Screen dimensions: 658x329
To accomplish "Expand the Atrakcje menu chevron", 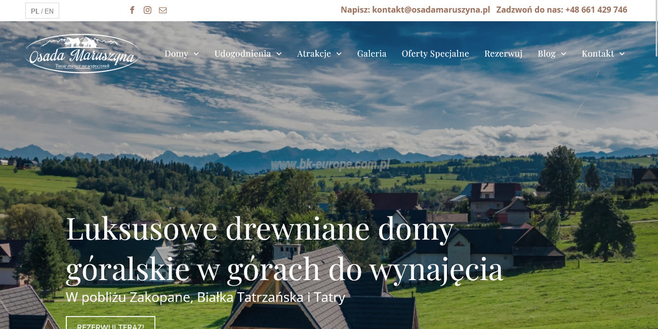I will click(339, 54).
